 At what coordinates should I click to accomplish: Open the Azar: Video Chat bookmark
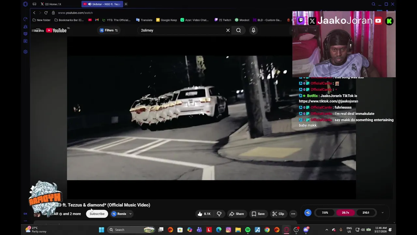tap(194, 20)
